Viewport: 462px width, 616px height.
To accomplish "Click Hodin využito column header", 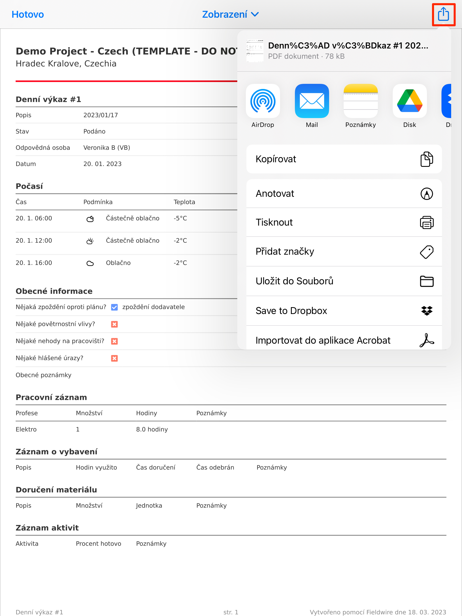I will coord(96,467).
